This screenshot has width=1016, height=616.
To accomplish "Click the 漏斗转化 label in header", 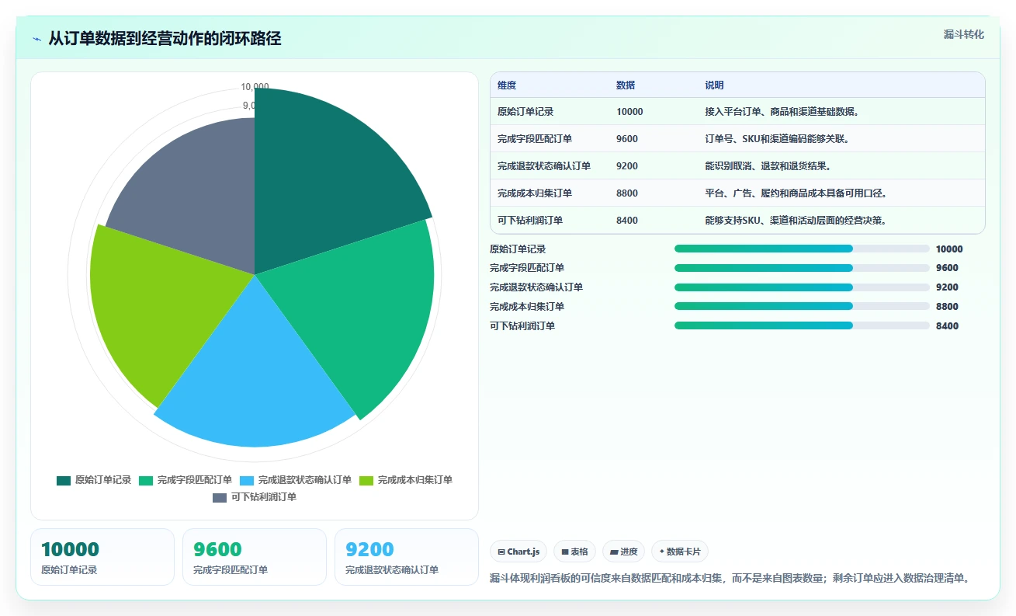I will pyautogui.click(x=964, y=34).
